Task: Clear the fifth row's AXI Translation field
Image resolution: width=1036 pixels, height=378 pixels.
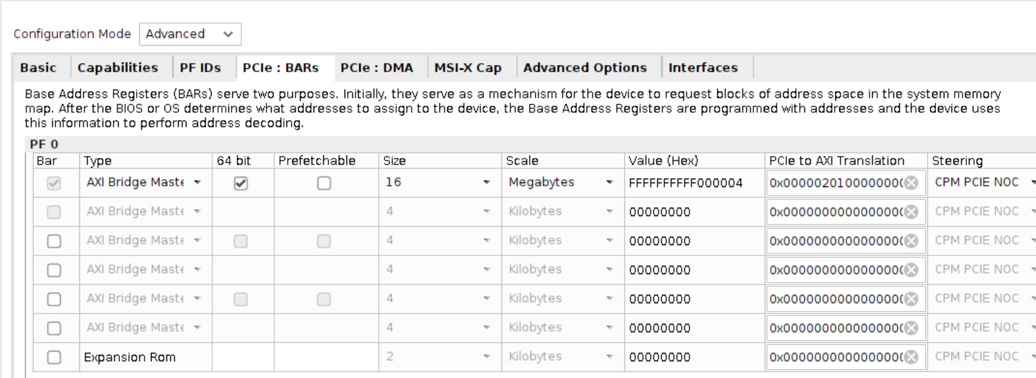Action: pos(911,299)
